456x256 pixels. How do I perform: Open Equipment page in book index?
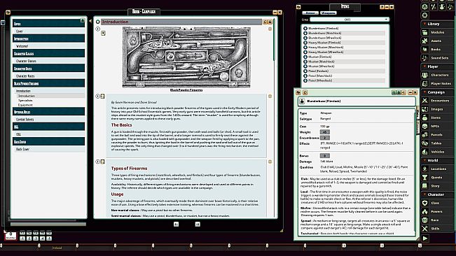coord(25,105)
